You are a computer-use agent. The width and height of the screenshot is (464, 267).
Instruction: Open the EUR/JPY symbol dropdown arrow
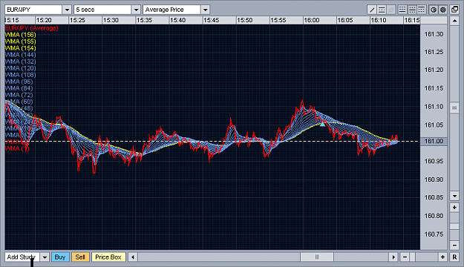click(x=67, y=10)
